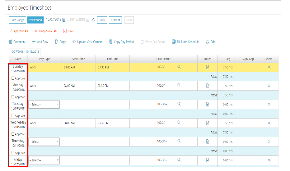Viewport: 290px width, 171px height.
Task: Click Update Cost Centers
Action: [87, 42]
